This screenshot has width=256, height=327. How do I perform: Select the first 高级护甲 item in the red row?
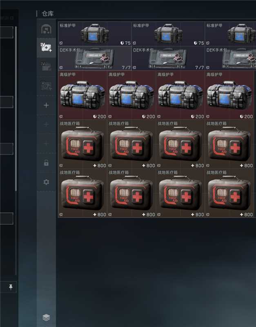coord(82,95)
